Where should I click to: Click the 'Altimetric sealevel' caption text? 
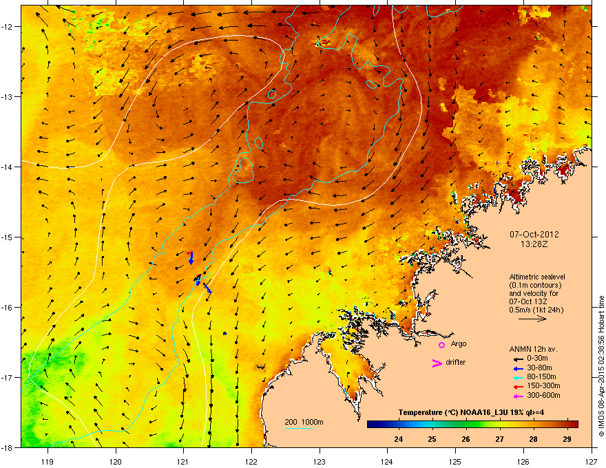[537, 277]
